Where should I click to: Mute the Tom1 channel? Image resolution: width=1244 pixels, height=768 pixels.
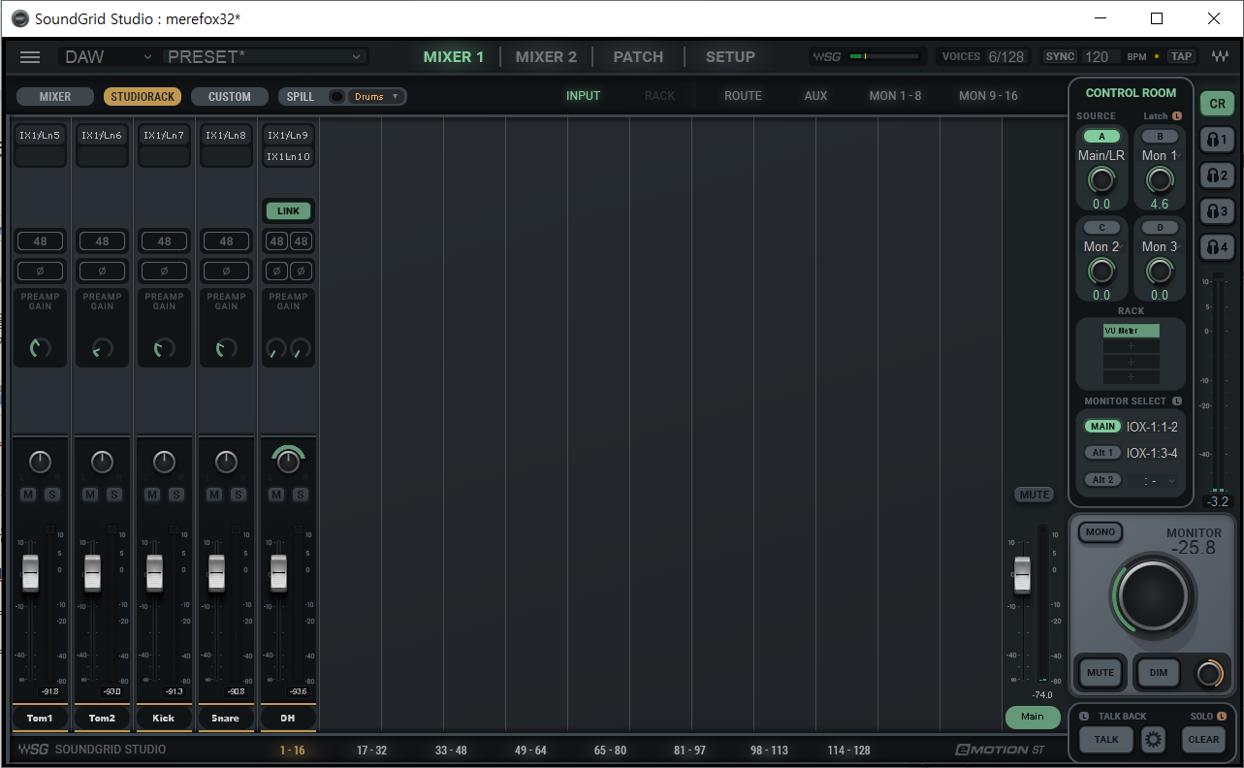pos(28,496)
